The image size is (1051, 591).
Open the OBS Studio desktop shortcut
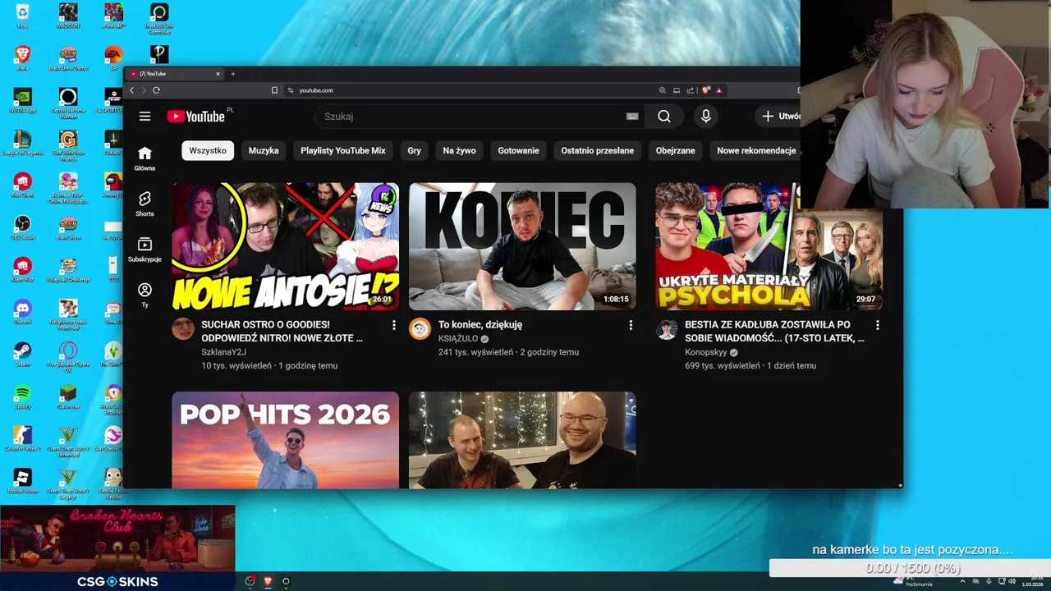point(22,227)
